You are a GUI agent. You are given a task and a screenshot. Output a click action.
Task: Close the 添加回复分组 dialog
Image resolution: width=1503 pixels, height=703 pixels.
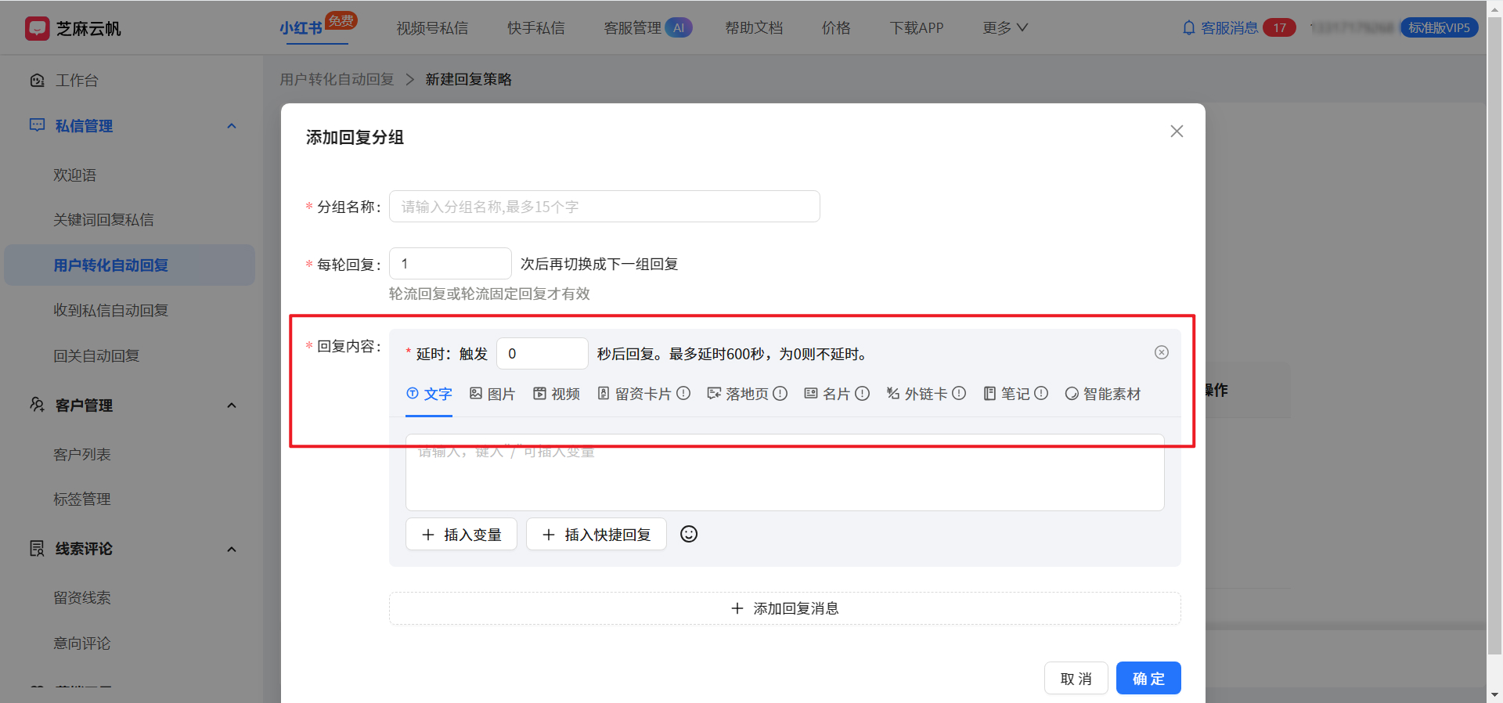[x=1177, y=132]
